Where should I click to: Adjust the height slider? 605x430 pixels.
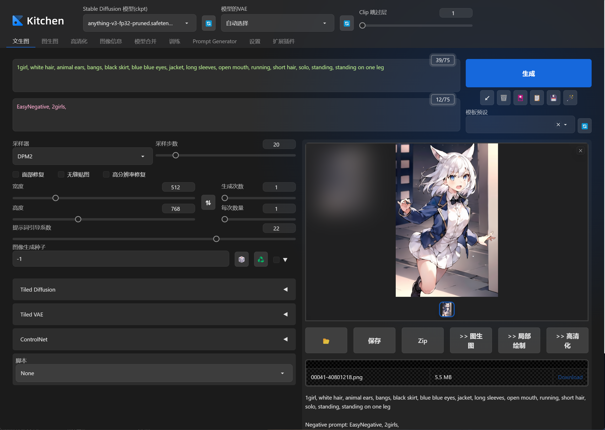pos(104,219)
